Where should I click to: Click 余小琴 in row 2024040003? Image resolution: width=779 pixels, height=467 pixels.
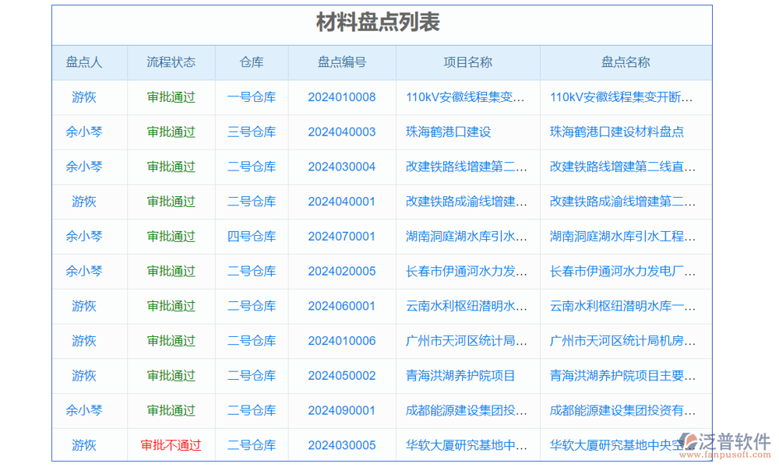[84, 132]
